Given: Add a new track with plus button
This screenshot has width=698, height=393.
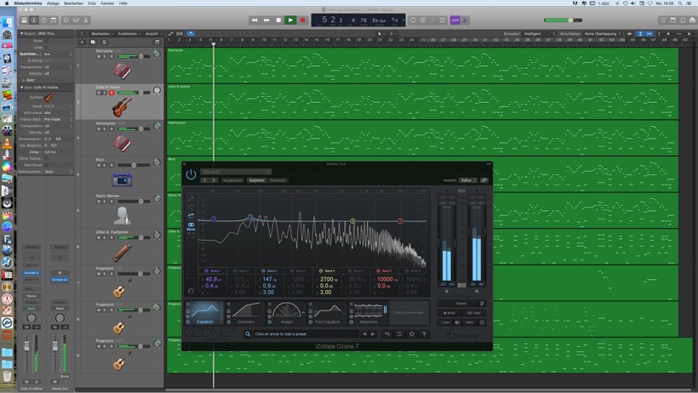Looking at the screenshot, I should point(82,43).
